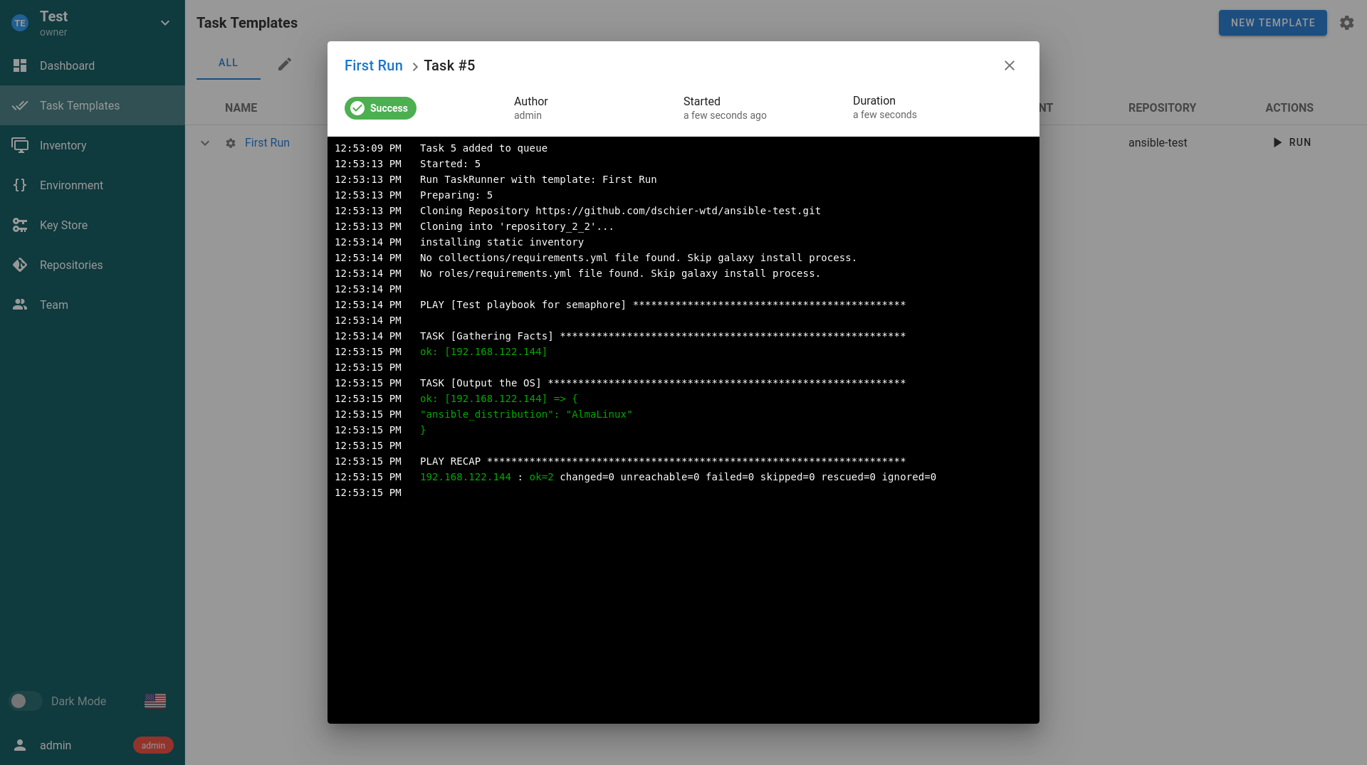Click the Duration value text
This screenshot has height=765, width=1367.
(x=885, y=115)
